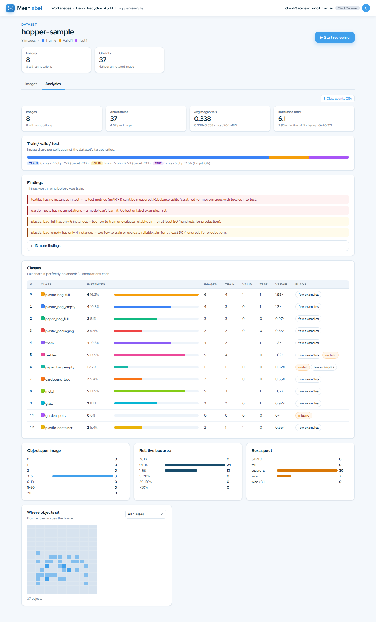The height and width of the screenshot is (622, 376).
Task: Click the textiles no-test finding message
Action: tap(188, 200)
